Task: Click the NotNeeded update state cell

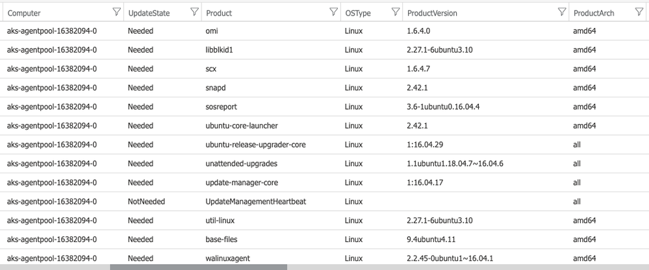Action: pyautogui.click(x=146, y=201)
